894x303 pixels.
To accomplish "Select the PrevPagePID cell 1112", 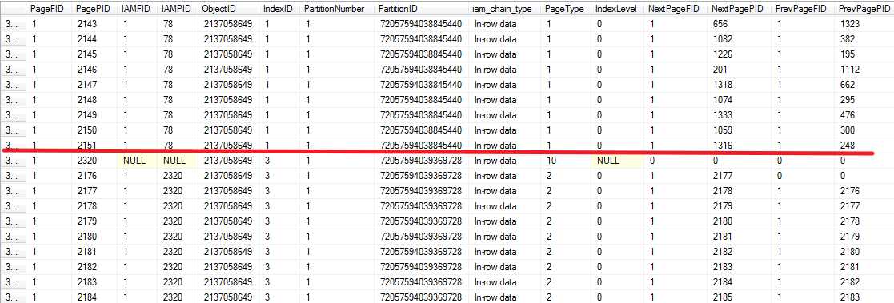I will [x=864, y=70].
